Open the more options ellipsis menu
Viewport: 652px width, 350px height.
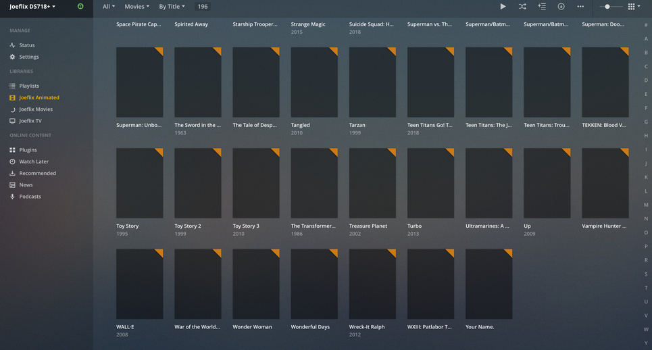tap(580, 6)
